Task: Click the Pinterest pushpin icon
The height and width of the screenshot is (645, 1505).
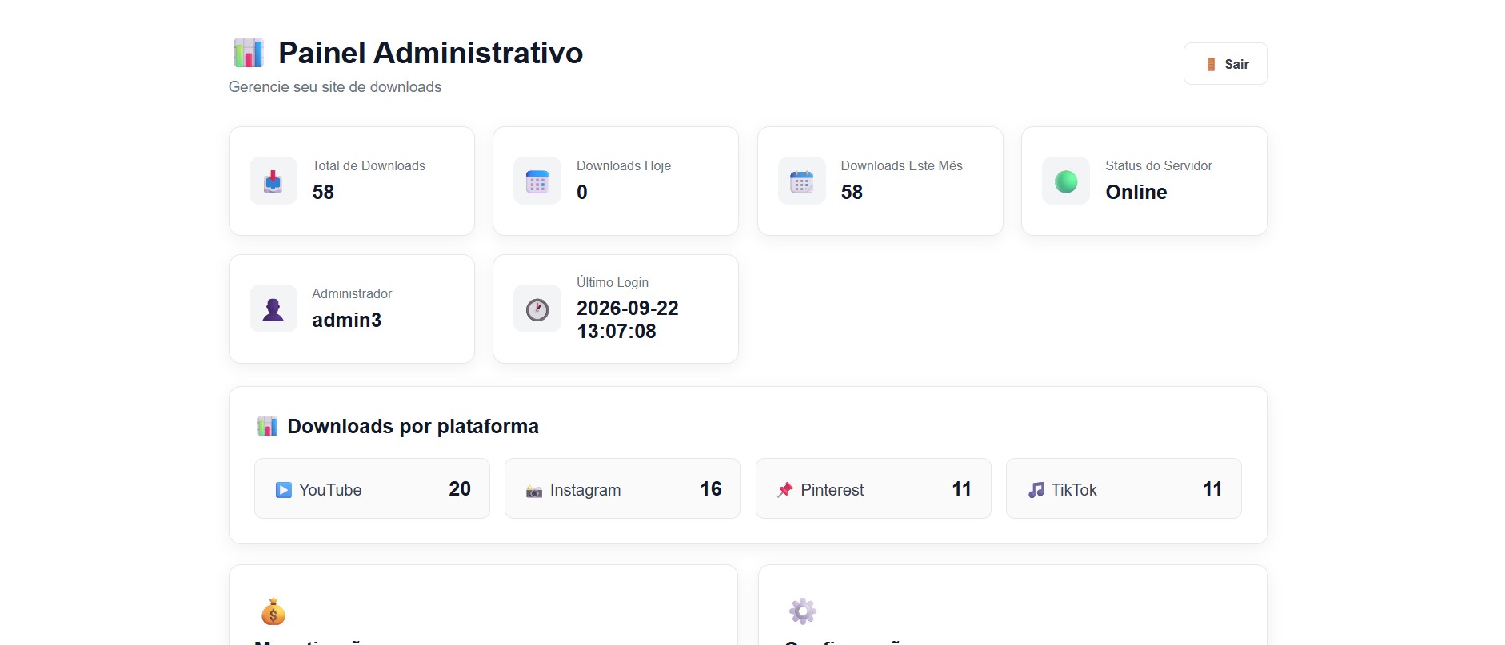Action: pos(785,490)
